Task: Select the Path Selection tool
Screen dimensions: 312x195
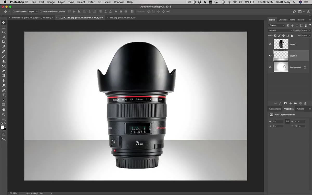Action: [3, 100]
